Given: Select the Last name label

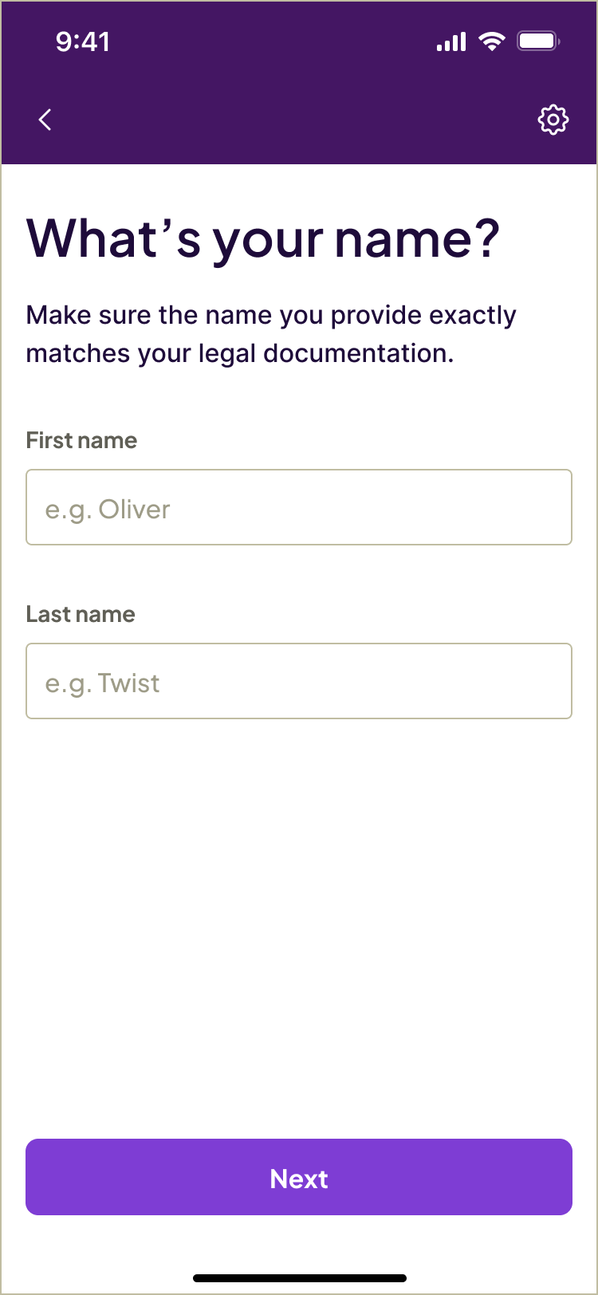Looking at the screenshot, I should (80, 614).
